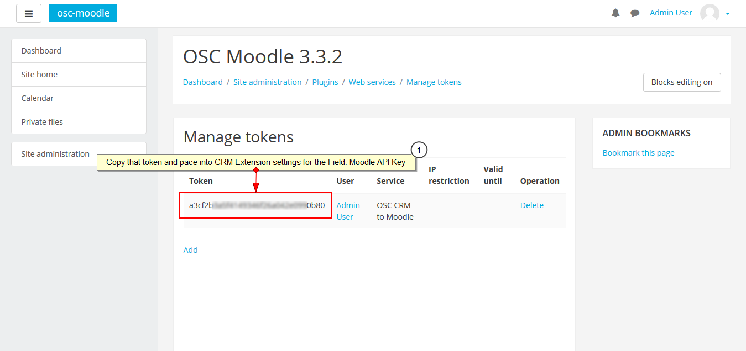Bookmark this page in Admin Bookmarks
The height and width of the screenshot is (351, 746).
pos(639,153)
